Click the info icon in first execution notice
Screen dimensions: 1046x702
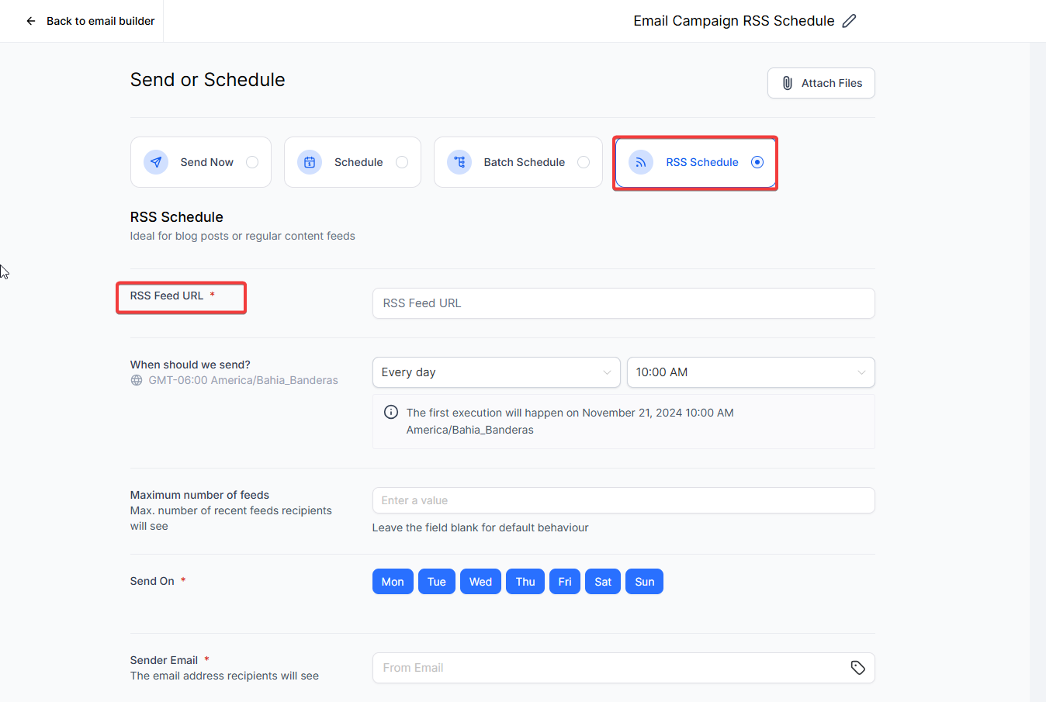coord(391,412)
